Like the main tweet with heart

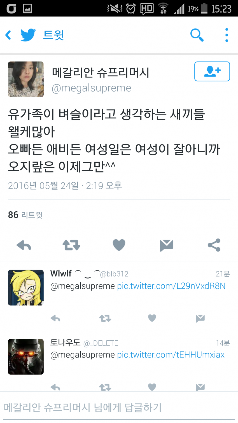point(119,245)
